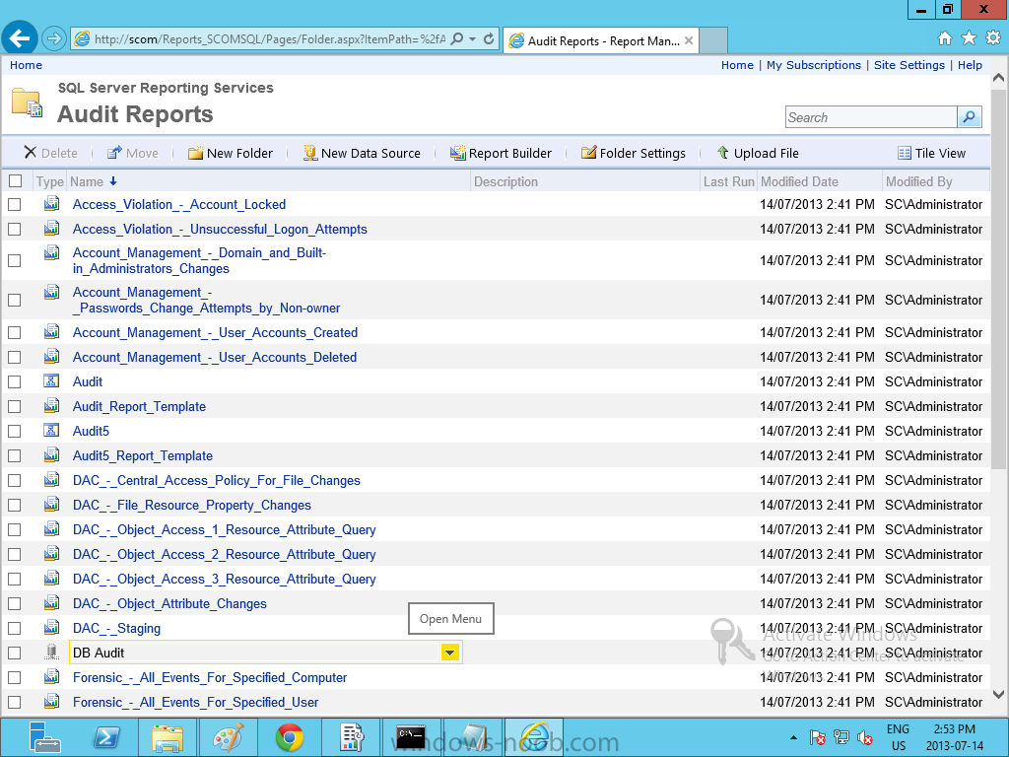Click the address bar search magnifier icon
The width and height of the screenshot is (1009, 757).
point(457,39)
